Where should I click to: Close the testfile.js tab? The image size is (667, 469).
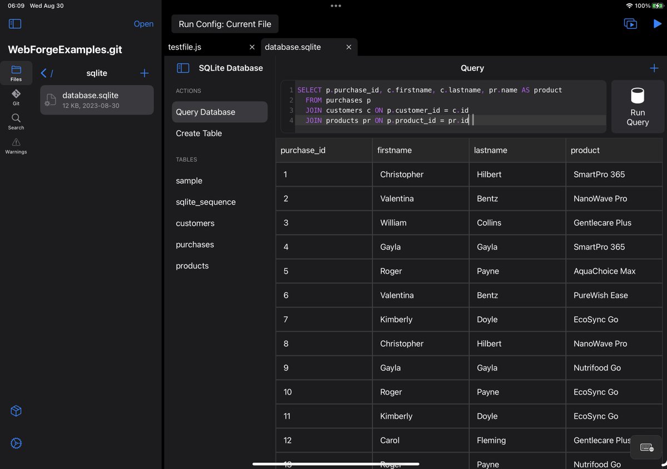252,47
